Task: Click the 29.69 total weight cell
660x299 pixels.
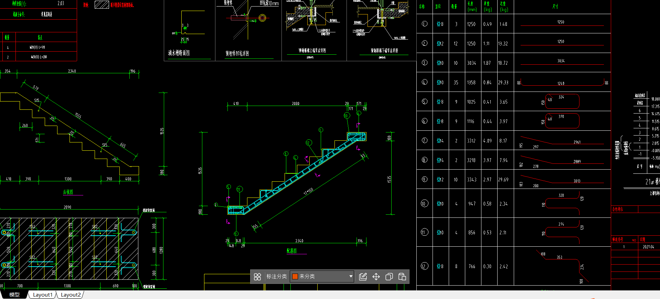Action: (503, 180)
